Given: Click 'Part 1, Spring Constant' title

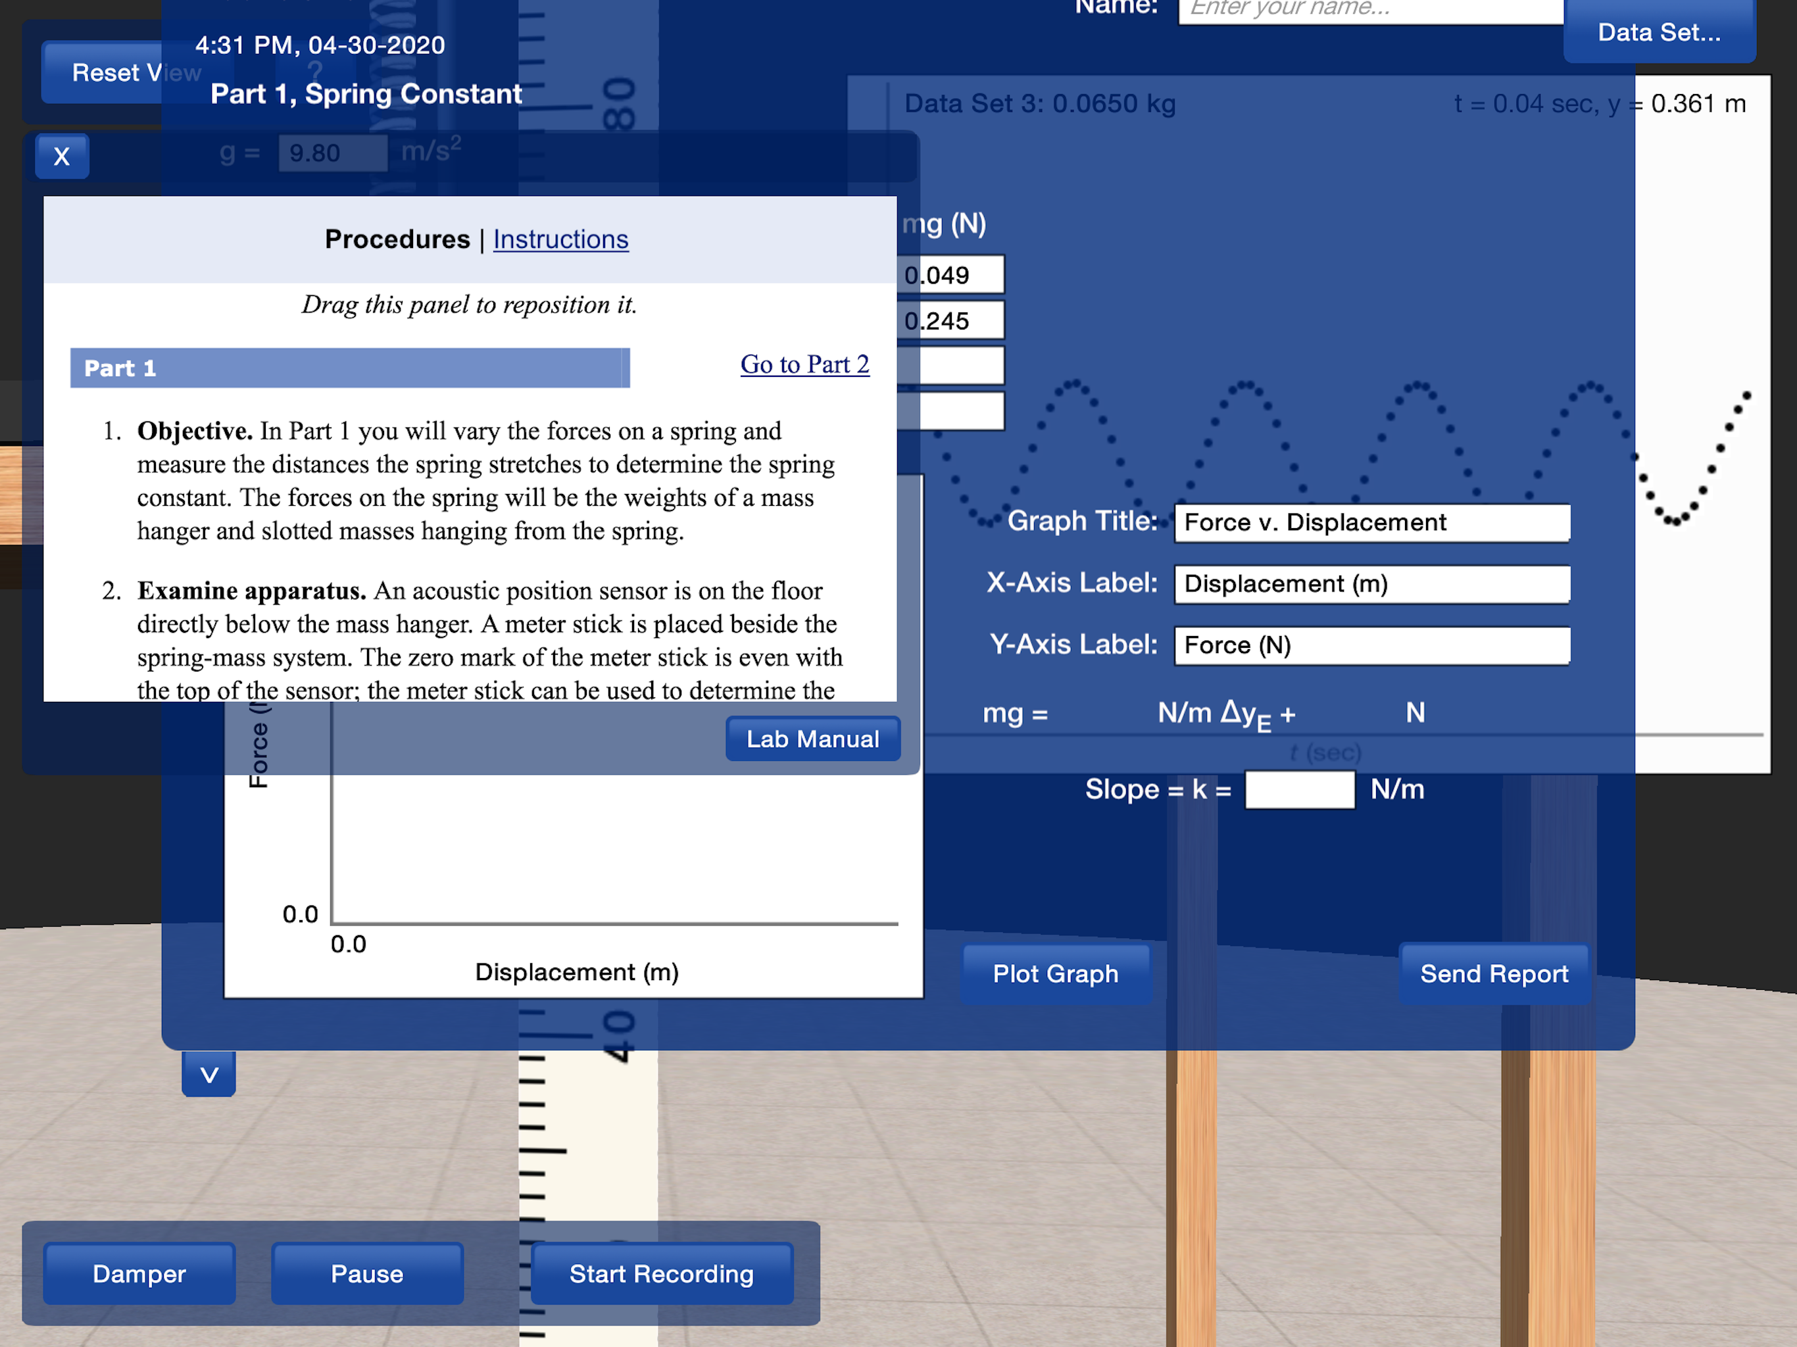Looking at the screenshot, I should point(366,94).
